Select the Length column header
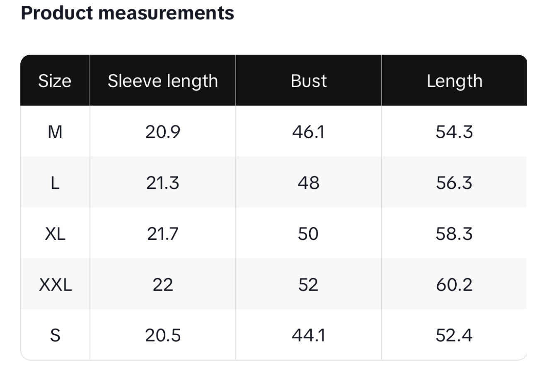This screenshot has width=547, height=383. click(x=455, y=81)
